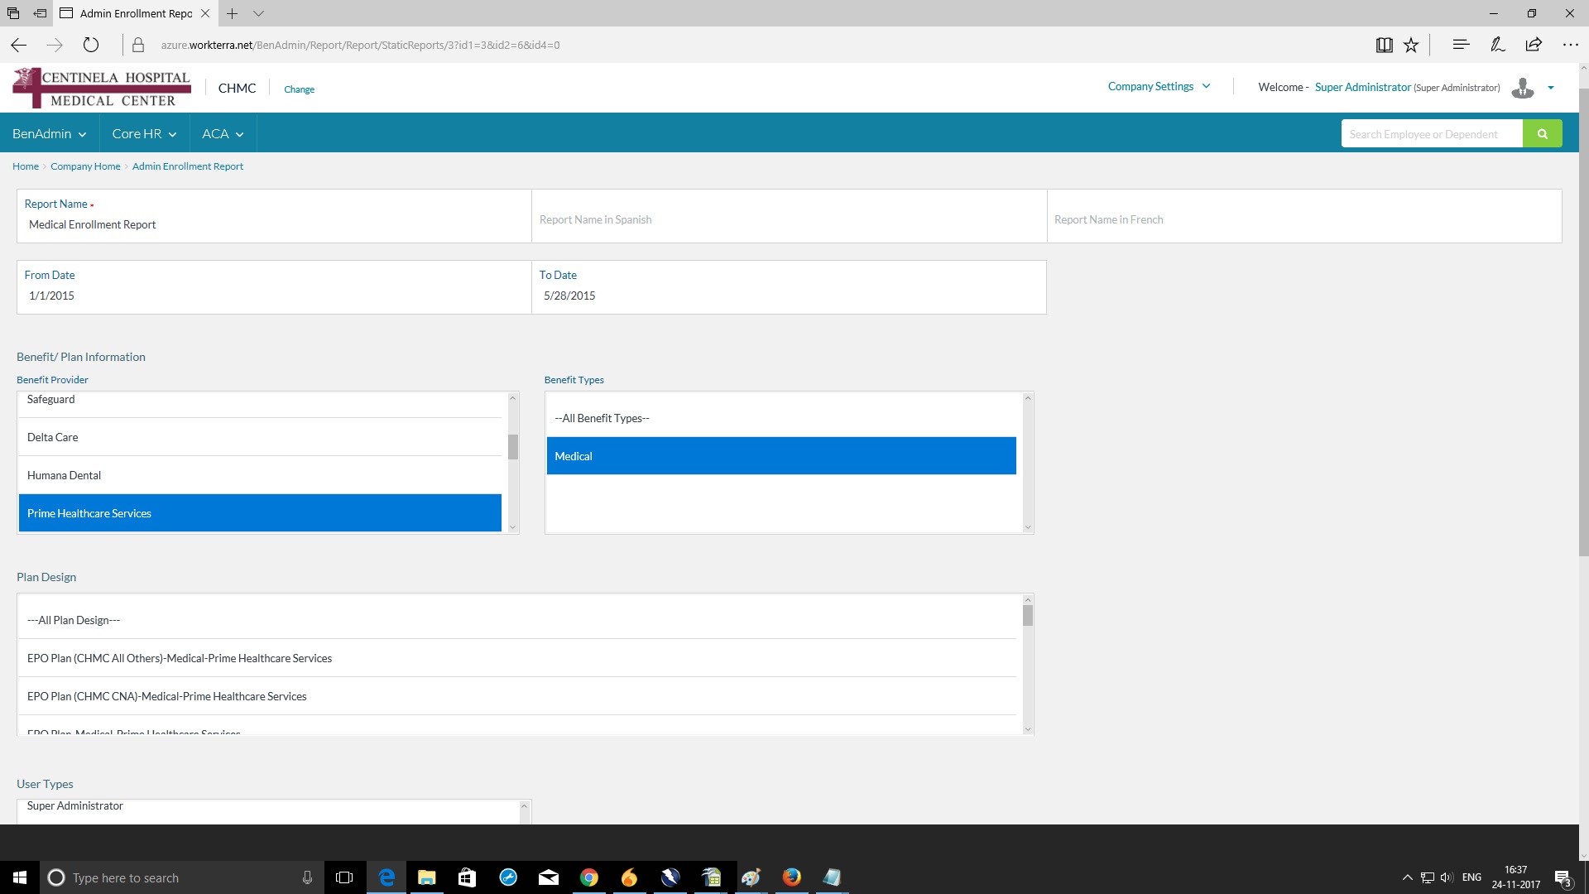The image size is (1589, 894).
Task: Open the Core HR menu
Action: coord(144,133)
